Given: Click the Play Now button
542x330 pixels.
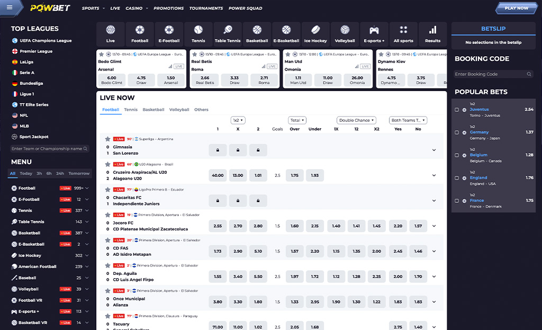Looking at the screenshot, I should pyautogui.click(x=517, y=8).
